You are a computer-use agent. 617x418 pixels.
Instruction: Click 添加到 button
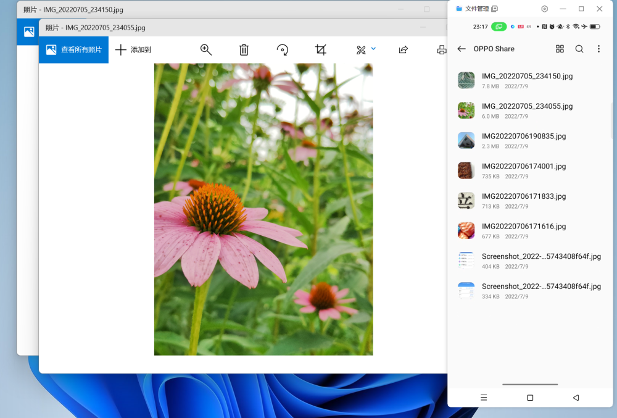point(133,50)
